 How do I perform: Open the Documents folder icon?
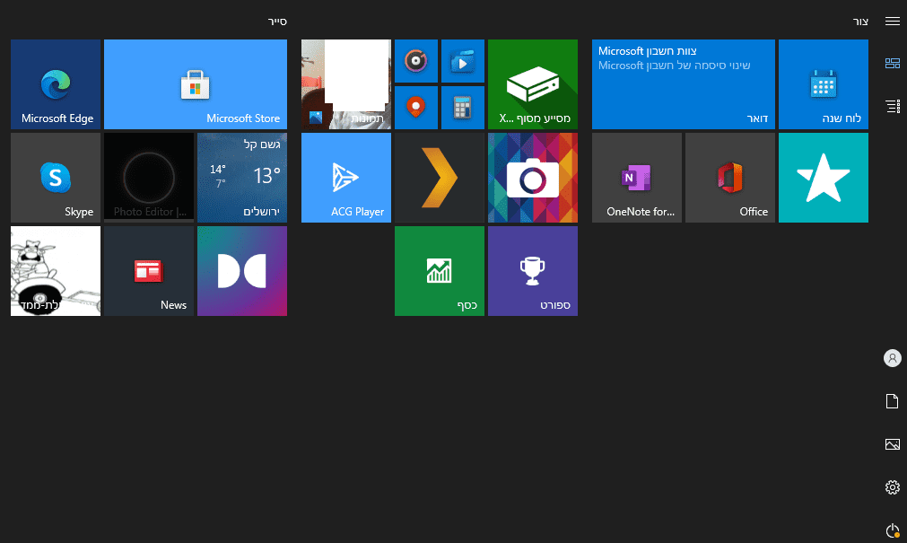893,401
